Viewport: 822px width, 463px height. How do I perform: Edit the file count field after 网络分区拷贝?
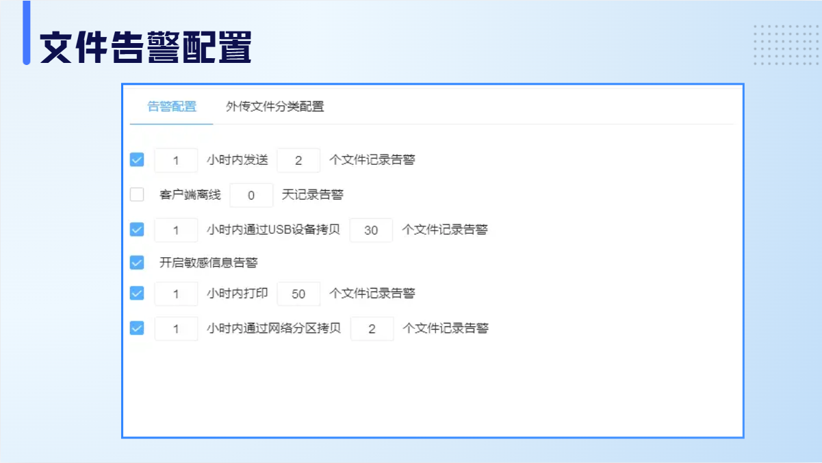click(372, 329)
